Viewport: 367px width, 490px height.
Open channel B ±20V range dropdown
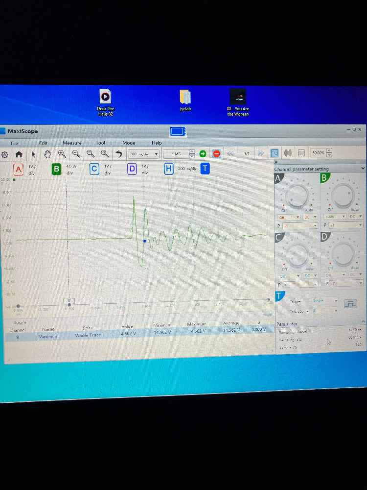(333, 217)
